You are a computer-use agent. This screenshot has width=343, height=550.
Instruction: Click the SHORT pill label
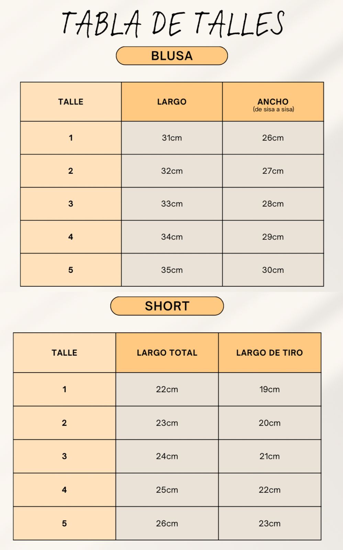coord(167,306)
